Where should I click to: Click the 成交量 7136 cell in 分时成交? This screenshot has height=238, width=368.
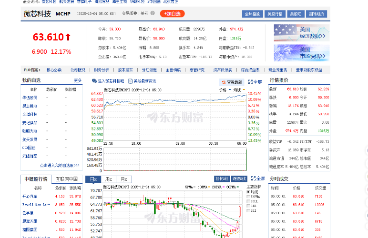(x=318, y=196)
